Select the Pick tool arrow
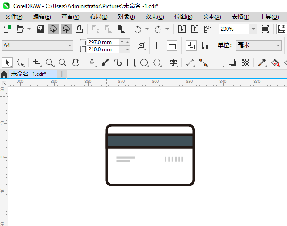 [7, 62]
